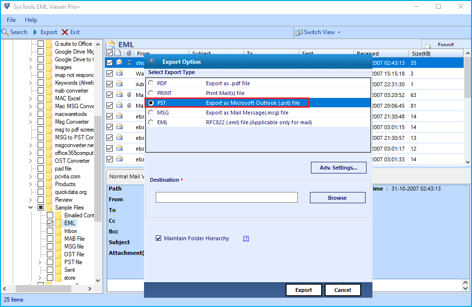Uncheck the EML folder checkbox in tree
Screen dimensions: 472x307
coord(50,223)
